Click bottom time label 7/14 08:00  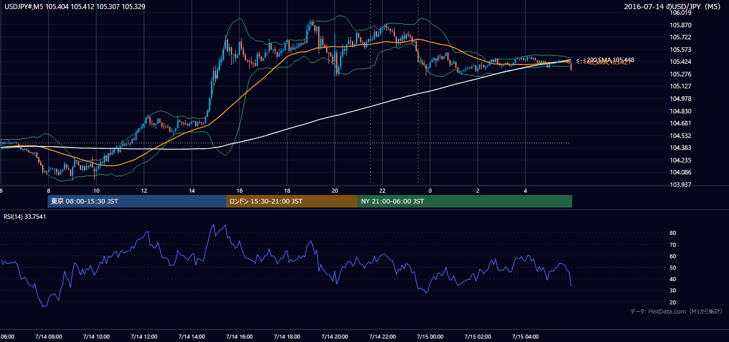click(48, 336)
